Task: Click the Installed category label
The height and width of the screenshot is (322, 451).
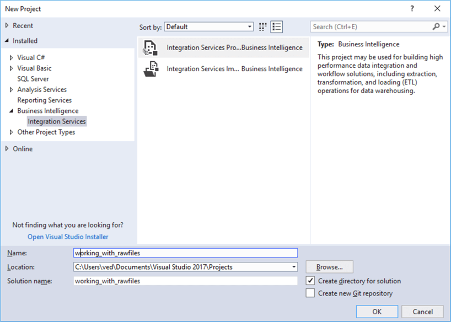Action: click(x=25, y=41)
